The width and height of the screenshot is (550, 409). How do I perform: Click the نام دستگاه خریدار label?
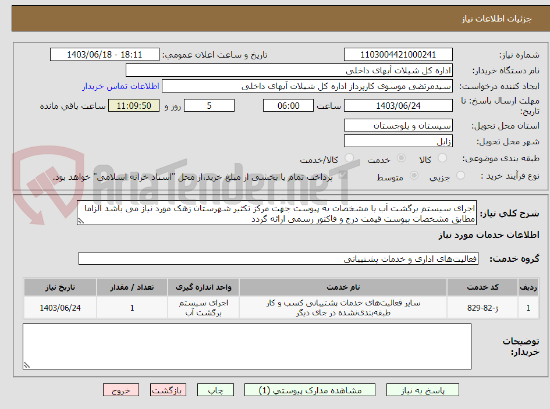tap(506, 71)
